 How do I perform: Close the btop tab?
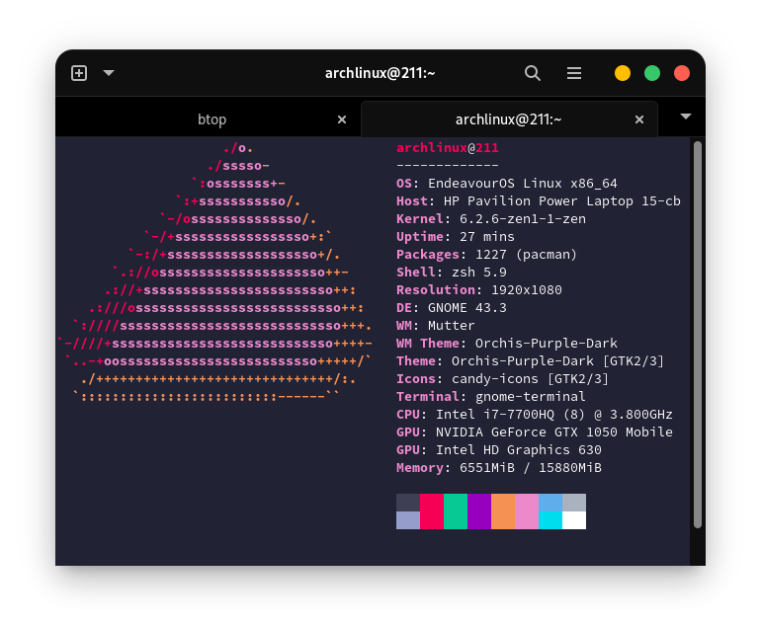point(342,119)
